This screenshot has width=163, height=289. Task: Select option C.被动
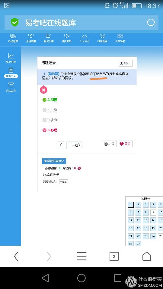pyautogui.click(x=50, y=120)
